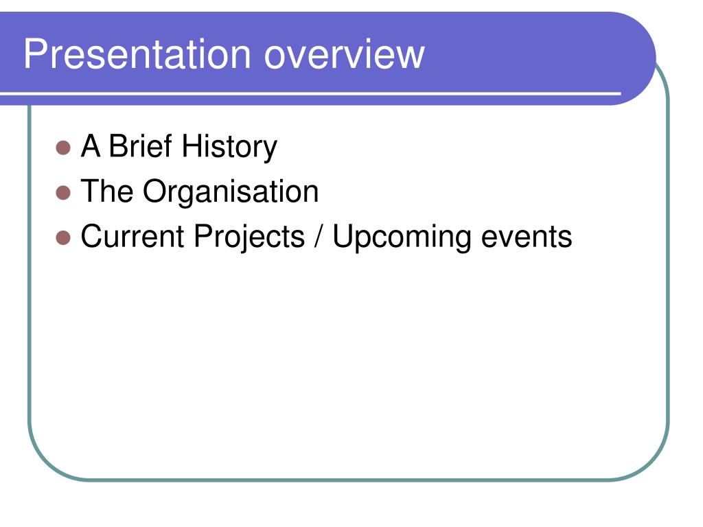703x527 pixels.
Task: Click the bullet dot beside The Organisation
Action: tap(63, 193)
